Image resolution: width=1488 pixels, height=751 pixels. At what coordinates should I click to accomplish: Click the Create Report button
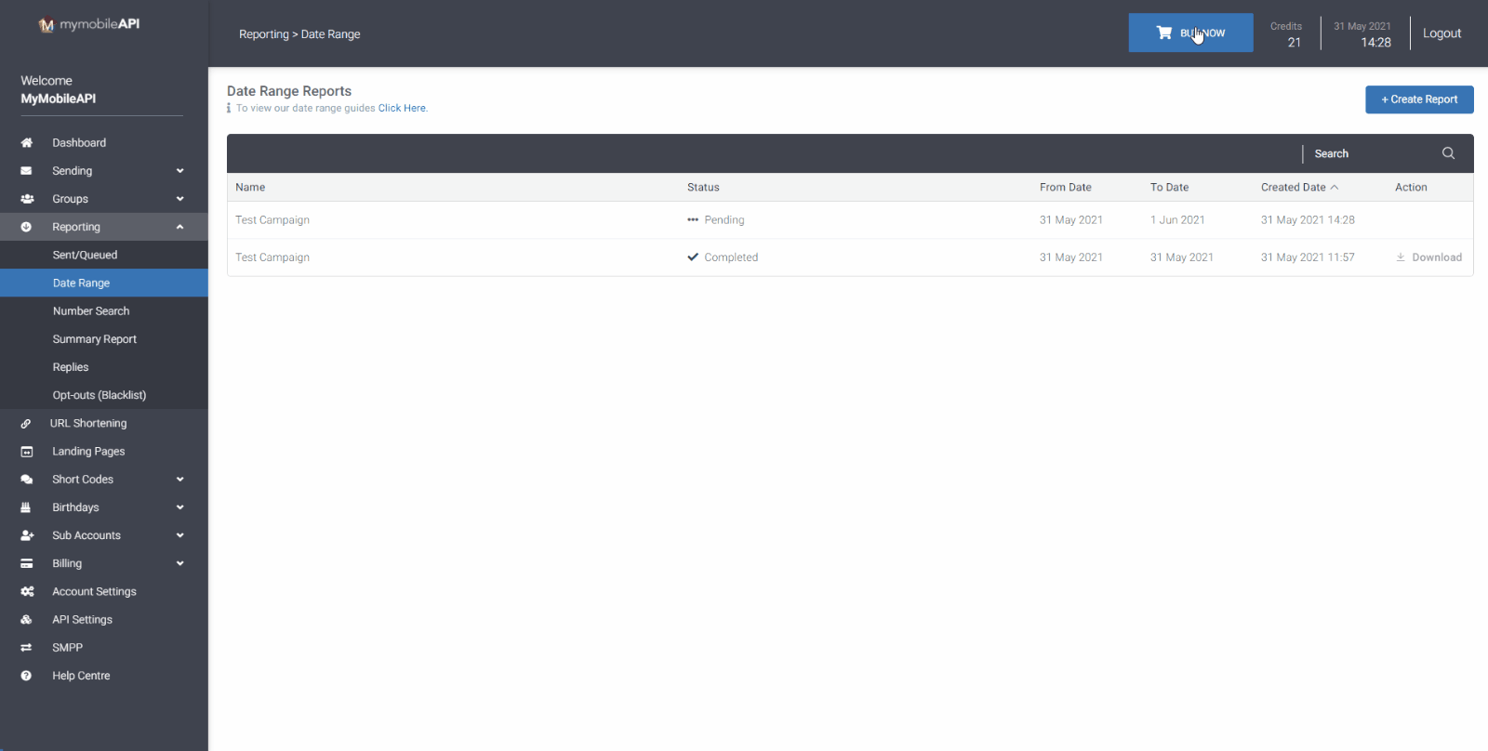tap(1419, 99)
